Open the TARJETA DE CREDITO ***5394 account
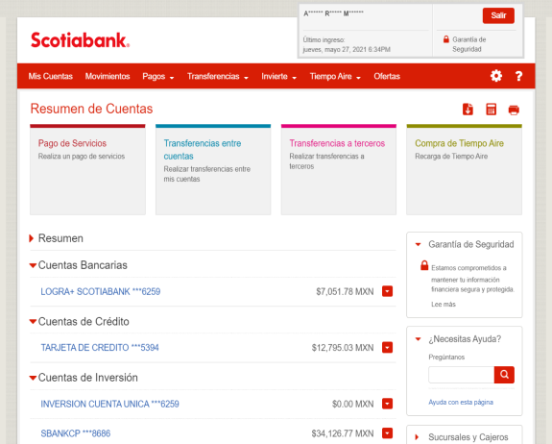The width and height of the screenshot is (552, 444). 100,348
